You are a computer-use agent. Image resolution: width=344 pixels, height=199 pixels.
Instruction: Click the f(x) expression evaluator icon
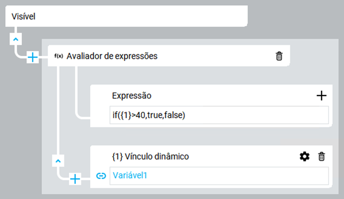click(x=58, y=56)
